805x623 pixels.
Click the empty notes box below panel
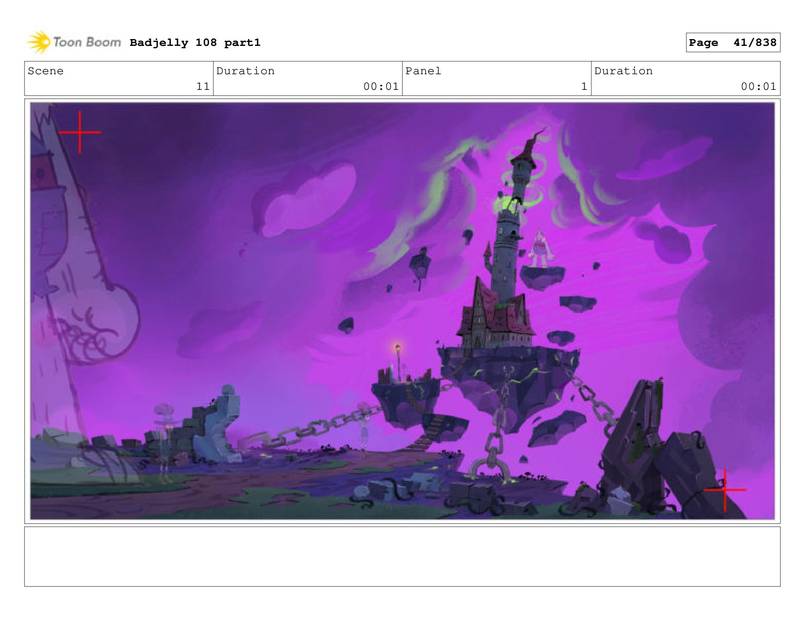402,556
